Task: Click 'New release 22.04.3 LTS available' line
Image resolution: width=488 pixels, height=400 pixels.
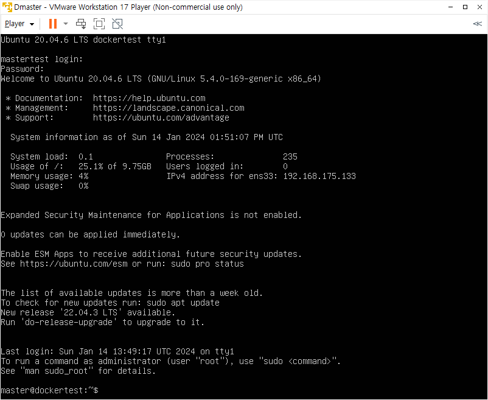Action: pos(88,312)
